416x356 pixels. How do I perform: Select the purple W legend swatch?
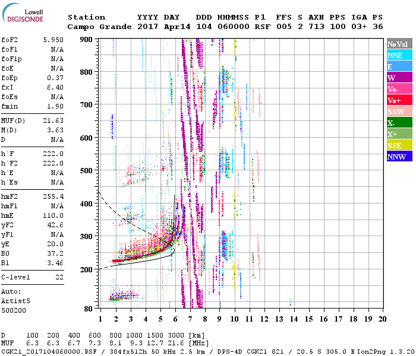(x=399, y=78)
